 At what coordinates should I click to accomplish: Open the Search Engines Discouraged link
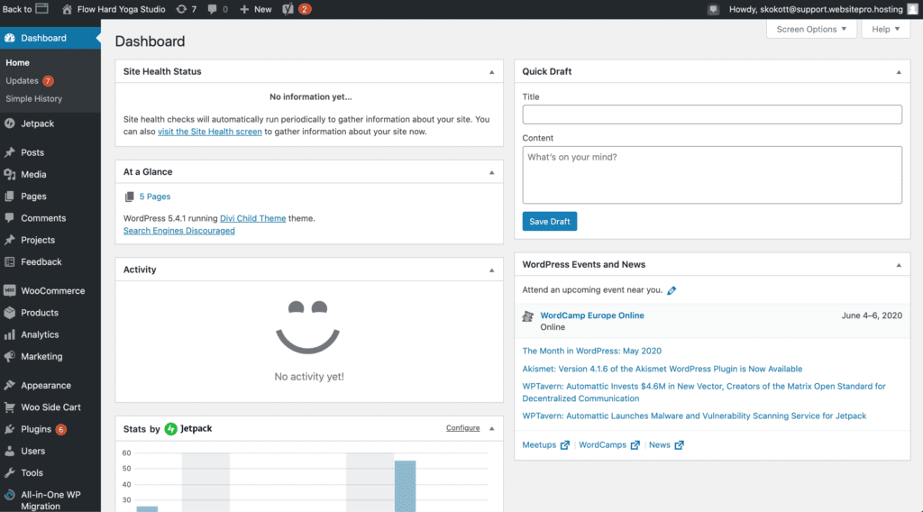(178, 231)
